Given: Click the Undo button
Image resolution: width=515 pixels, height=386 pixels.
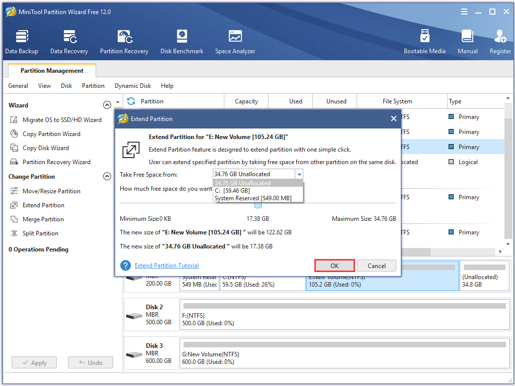Looking at the screenshot, I should pyautogui.click(x=91, y=363).
